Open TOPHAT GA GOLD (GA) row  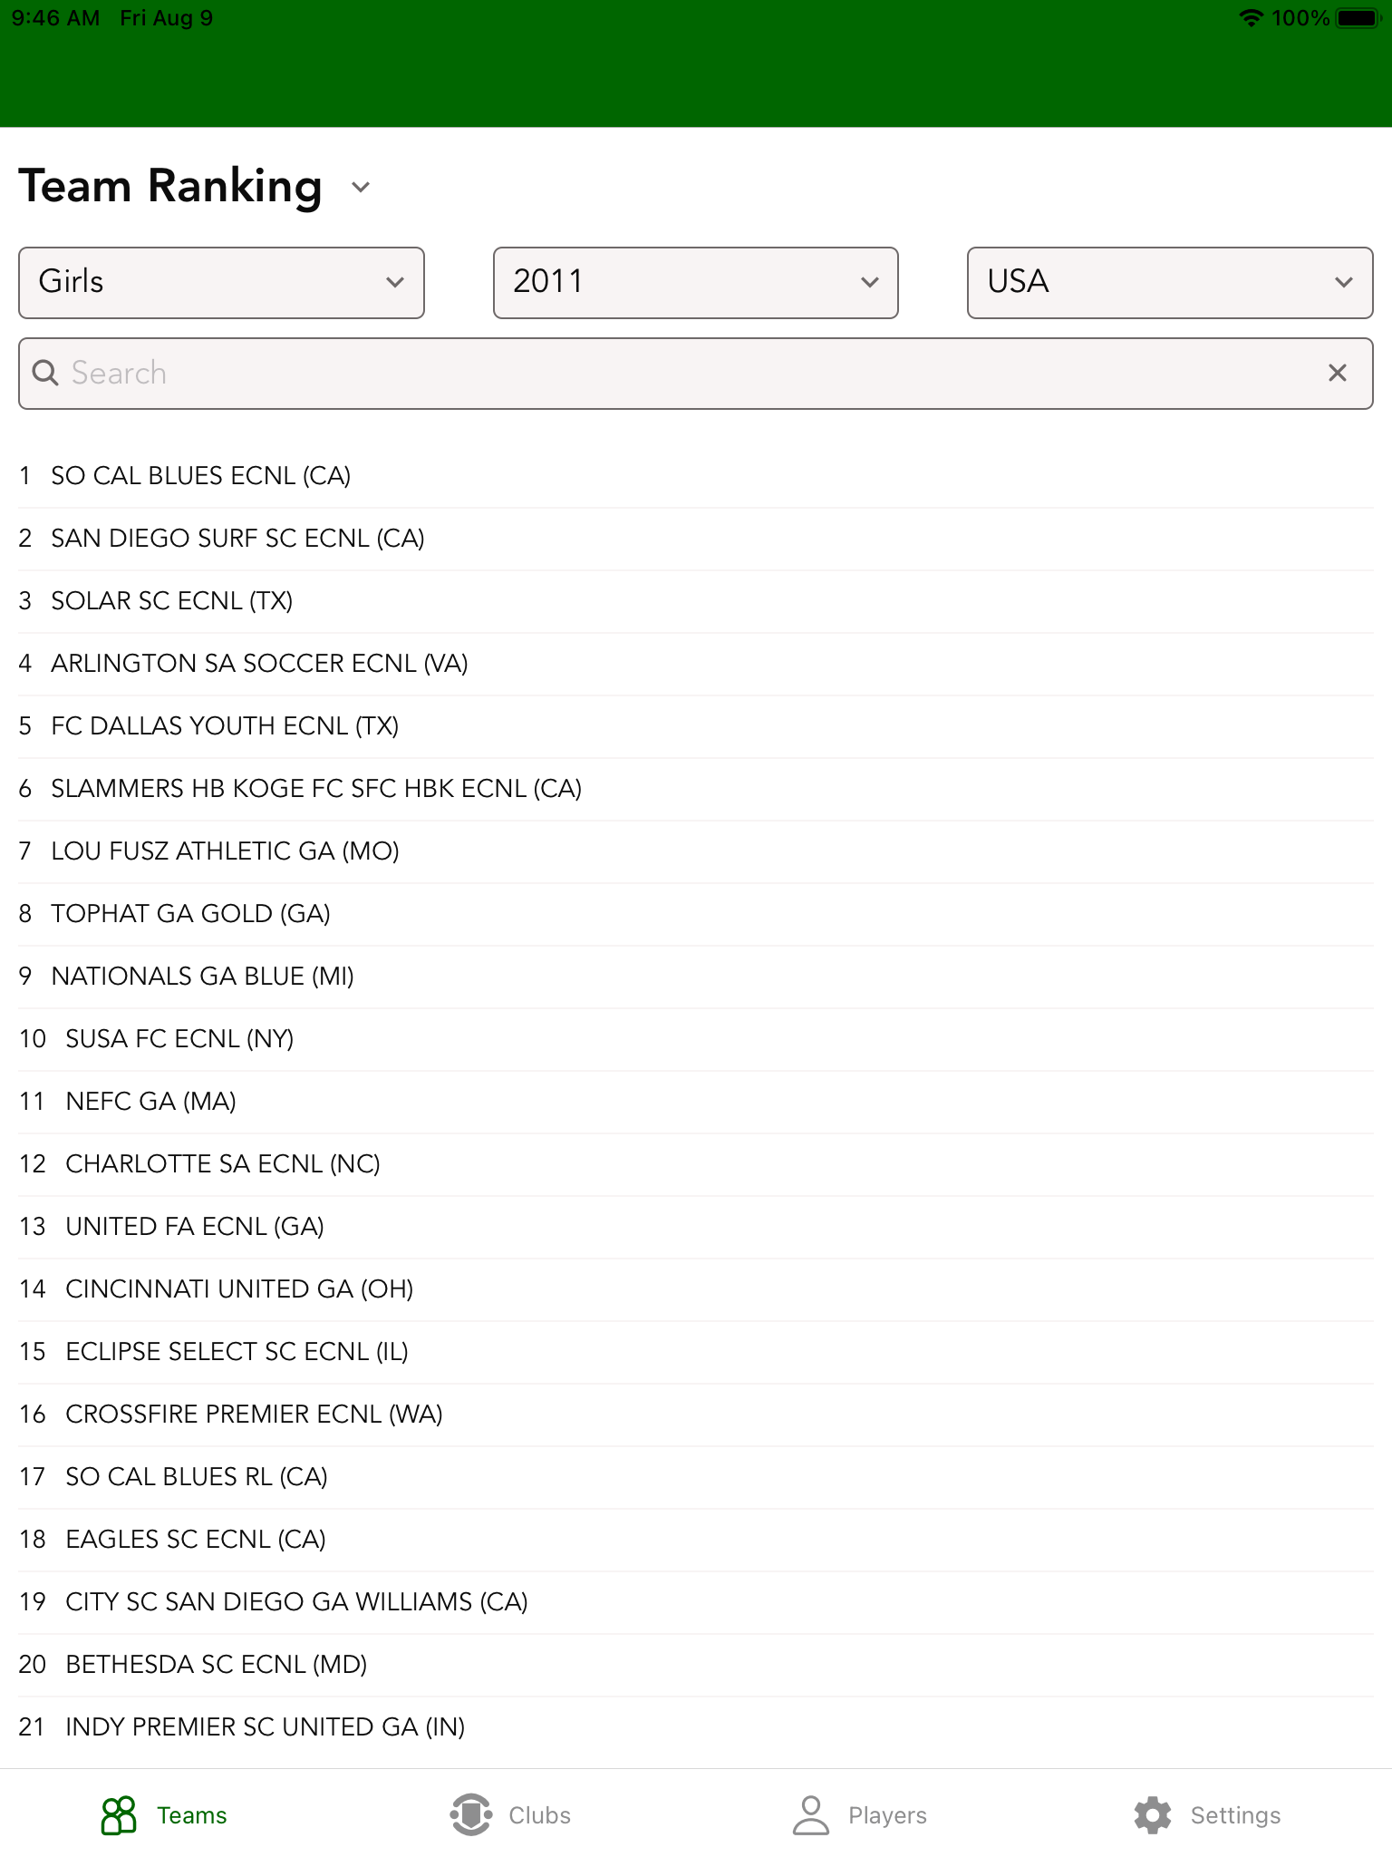(190, 914)
